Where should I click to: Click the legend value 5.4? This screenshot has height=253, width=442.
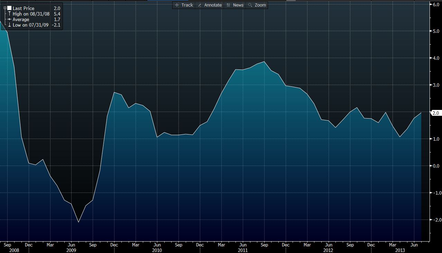tap(57, 14)
